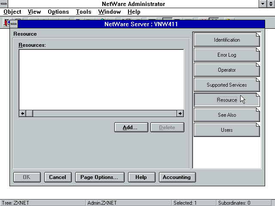
Task: Click the dimmed OK button
Action: 27,177
